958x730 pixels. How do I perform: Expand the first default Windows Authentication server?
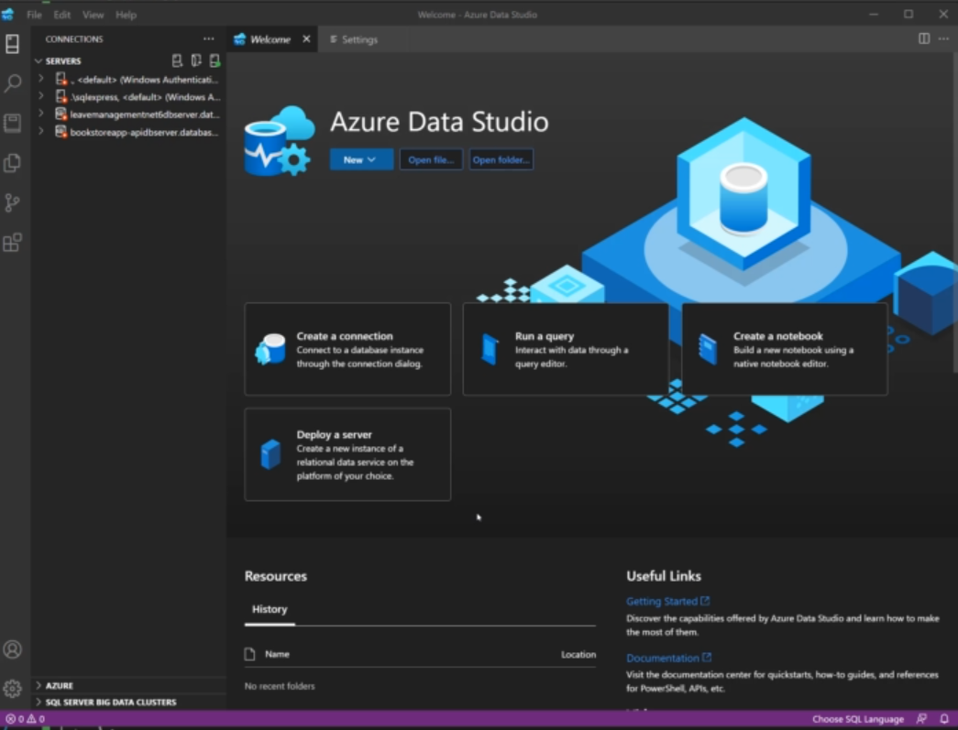[41, 79]
